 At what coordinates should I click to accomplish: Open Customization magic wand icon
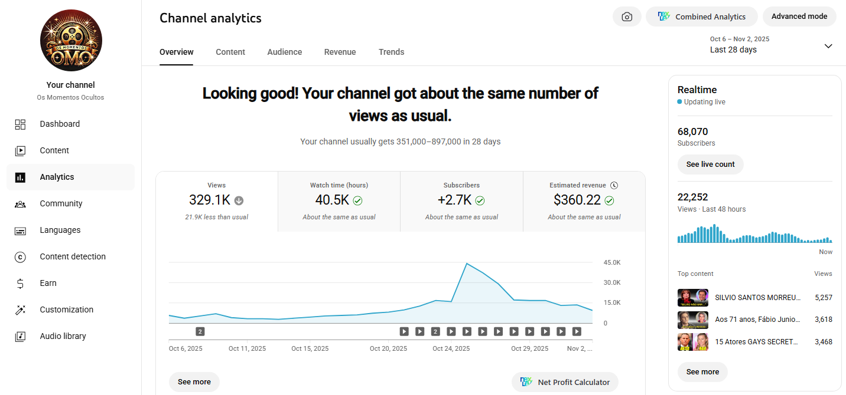20,310
